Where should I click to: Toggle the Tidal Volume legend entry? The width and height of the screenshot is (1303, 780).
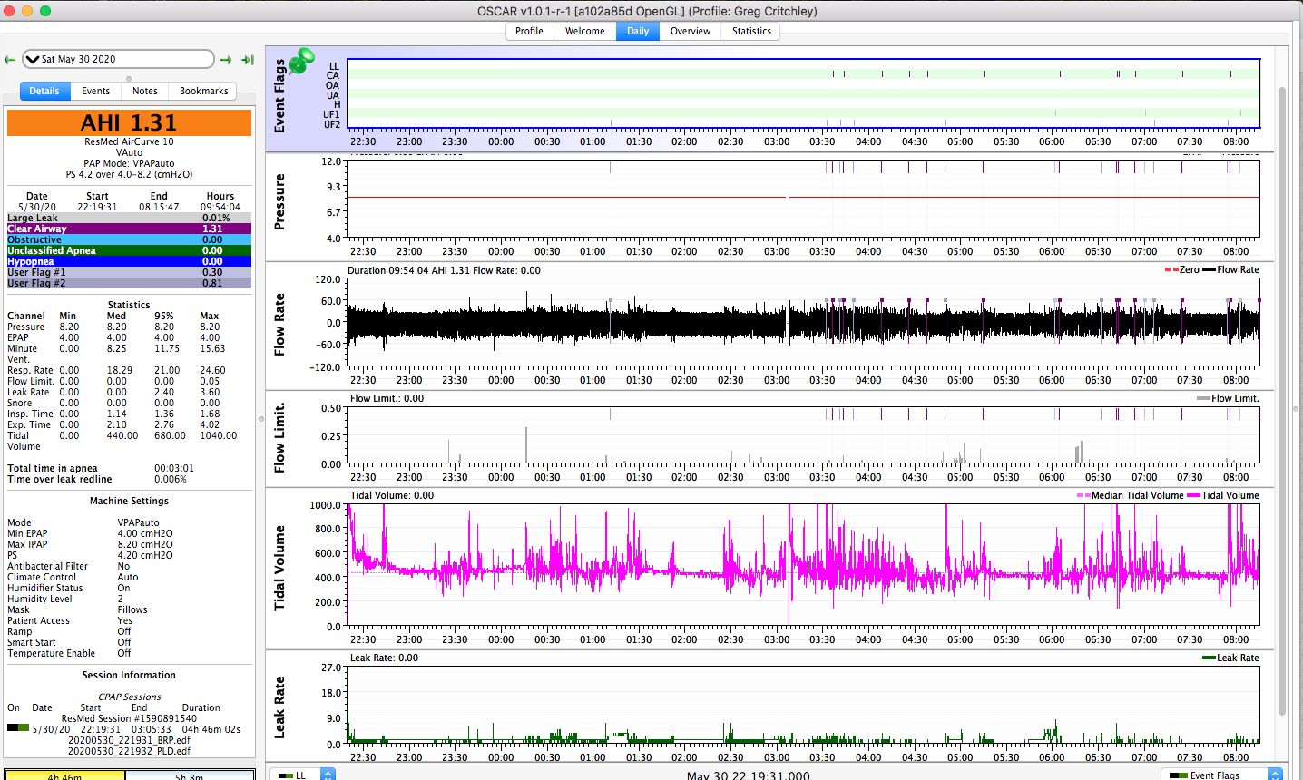[1223, 495]
